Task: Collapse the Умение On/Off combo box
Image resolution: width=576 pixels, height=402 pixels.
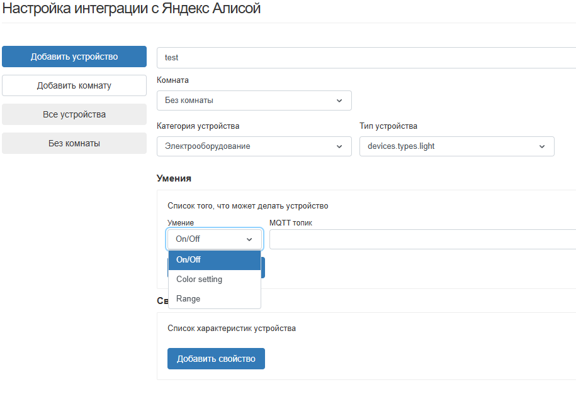Action: click(215, 239)
